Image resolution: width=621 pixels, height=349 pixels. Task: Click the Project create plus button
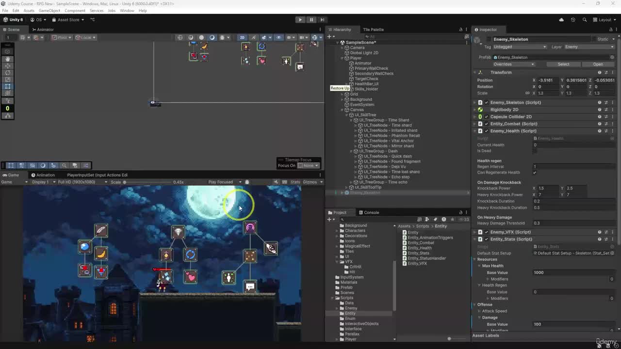point(330,219)
